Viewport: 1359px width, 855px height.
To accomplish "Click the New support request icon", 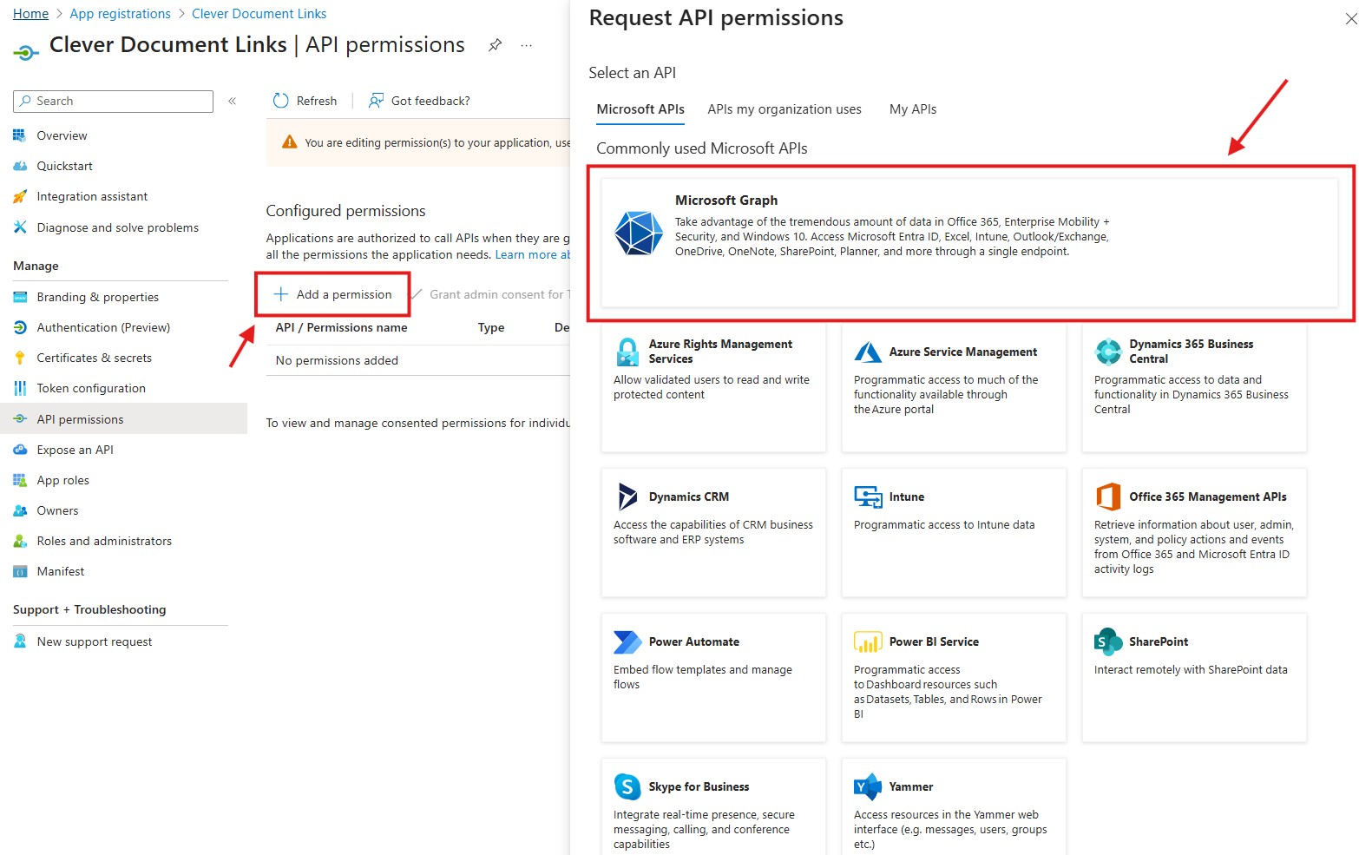I will tap(20, 641).
